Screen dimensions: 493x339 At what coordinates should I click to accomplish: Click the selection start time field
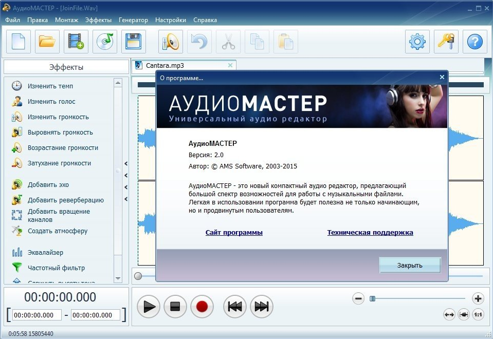coord(37,315)
